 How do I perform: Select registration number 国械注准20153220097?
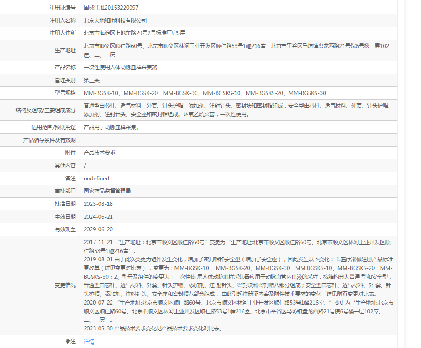pos(111,8)
